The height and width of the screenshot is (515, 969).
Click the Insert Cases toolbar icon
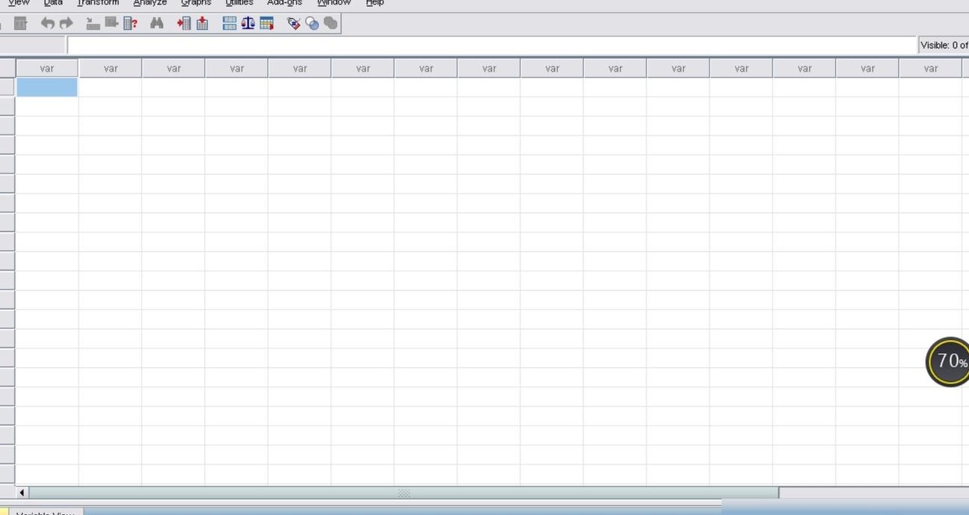183,23
